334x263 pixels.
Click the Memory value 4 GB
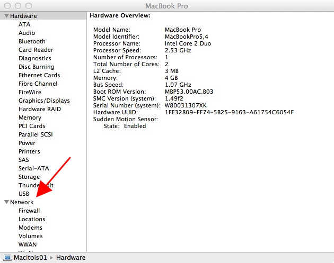click(x=171, y=78)
